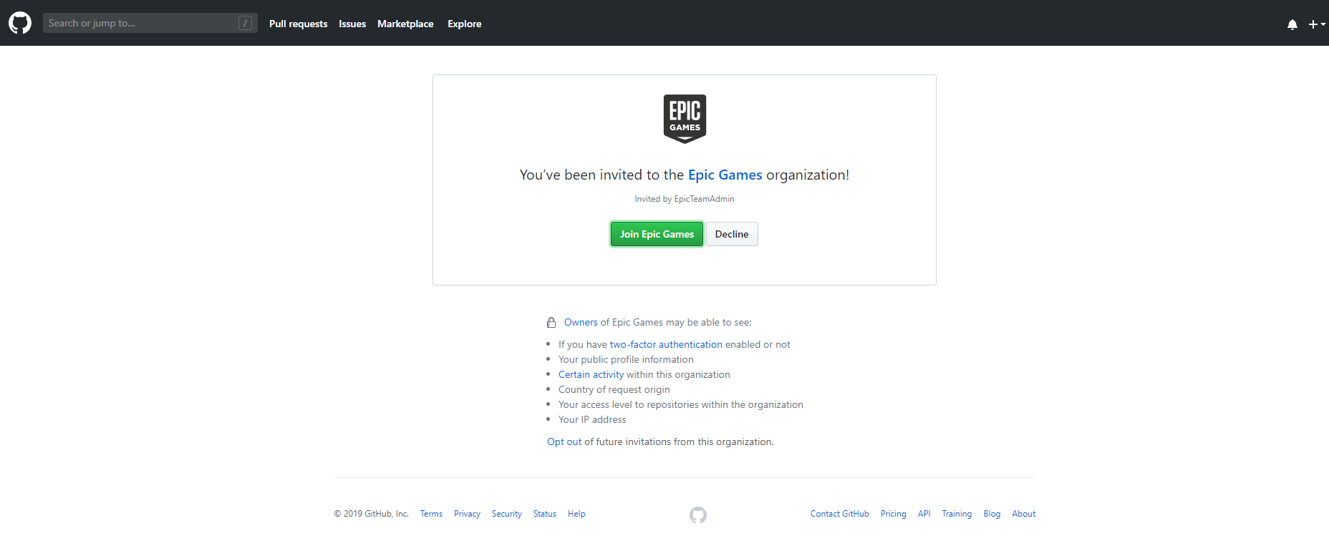The width and height of the screenshot is (1329, 556).
Task: Open Privacy in the footer
Action: click(x=467, y=514)
